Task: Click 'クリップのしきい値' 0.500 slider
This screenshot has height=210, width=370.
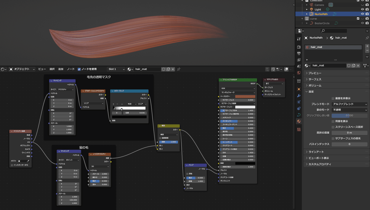Action: 349,116
